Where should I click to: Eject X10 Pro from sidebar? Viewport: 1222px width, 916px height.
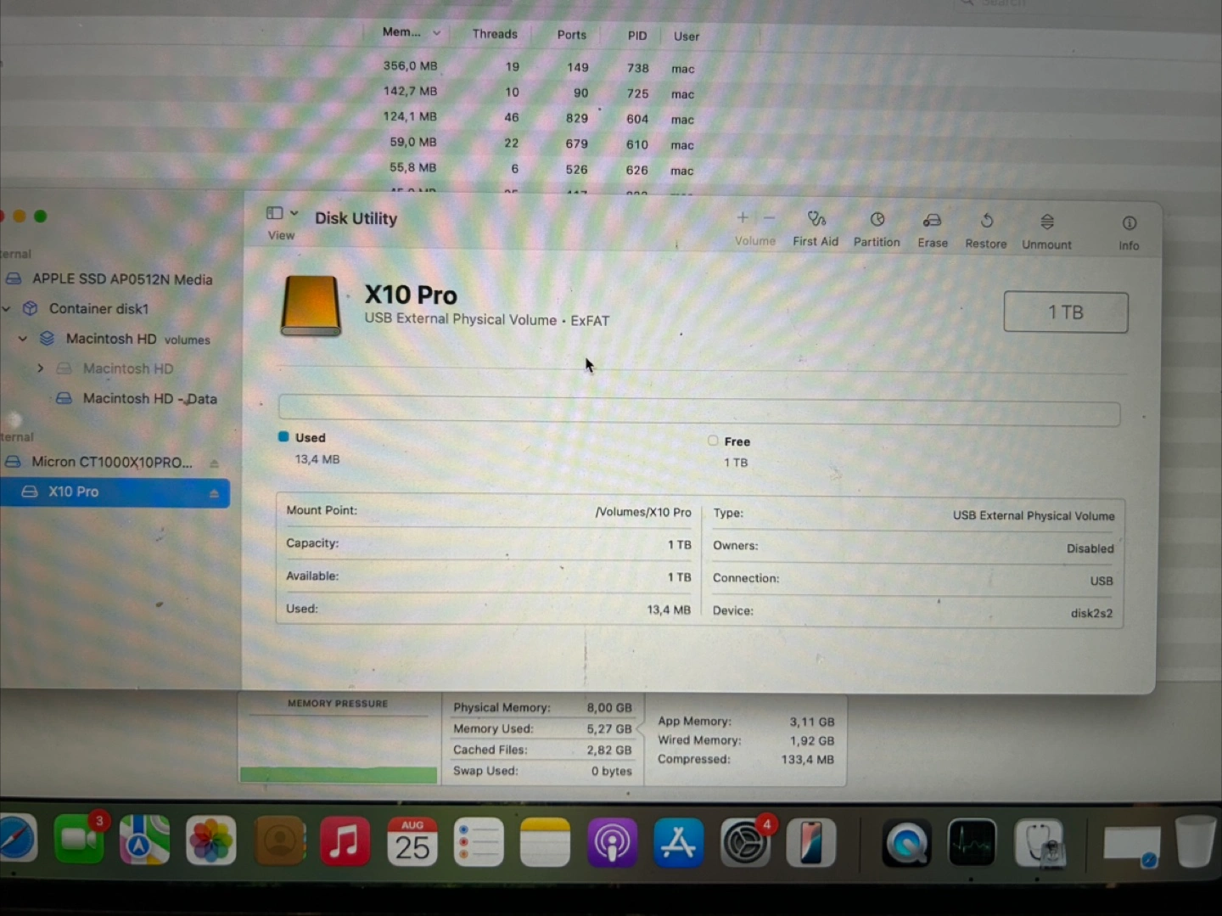coord(214,493)
